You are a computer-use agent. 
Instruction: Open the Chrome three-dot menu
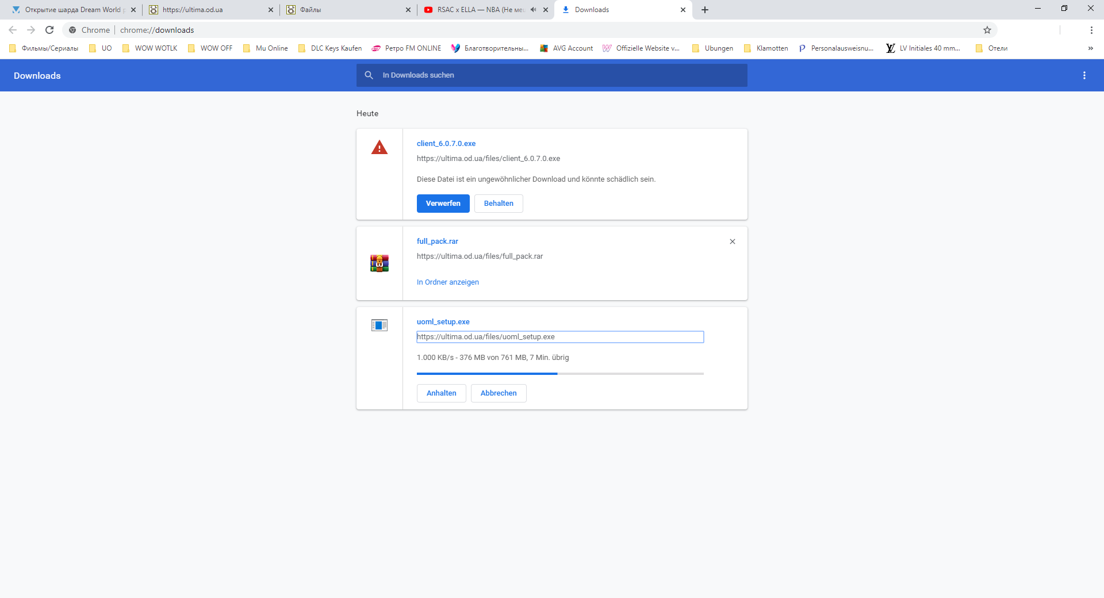pos(1091,30)
